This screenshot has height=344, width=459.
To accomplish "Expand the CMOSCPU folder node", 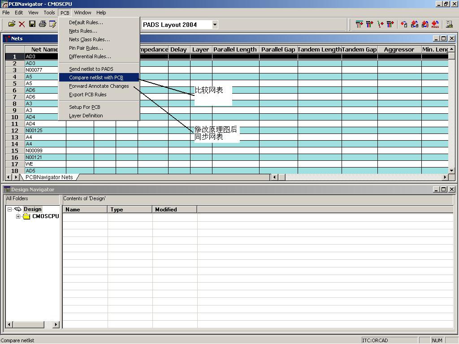I will [18, 216].
